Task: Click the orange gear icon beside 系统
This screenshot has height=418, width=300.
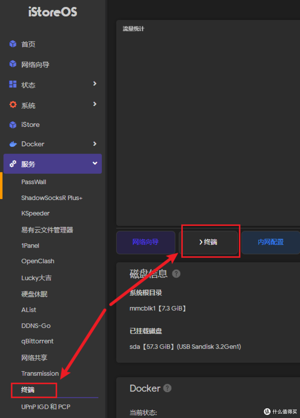Action: (x=13, y=105)
